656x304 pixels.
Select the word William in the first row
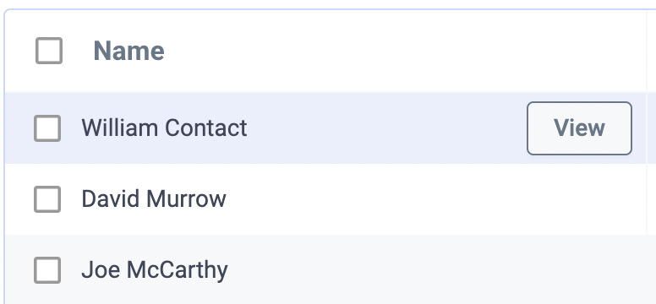(121, 128)
